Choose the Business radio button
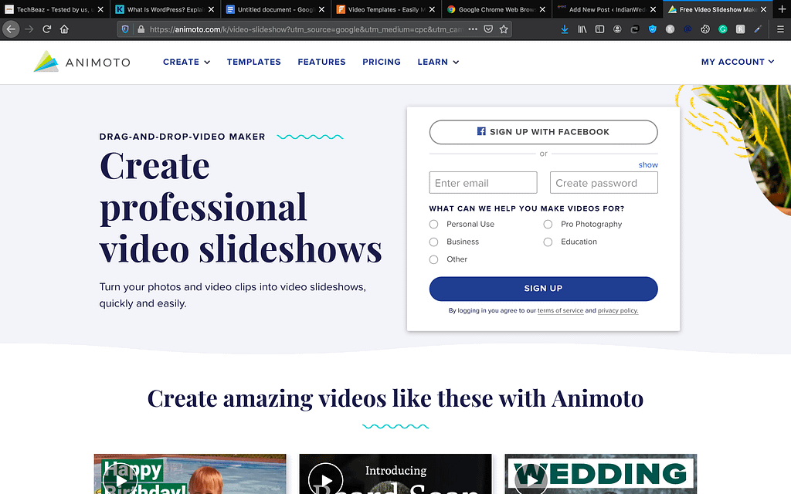The height and width of the screenshot is (494, 791). pyautogui.click(x=433, y=242)
